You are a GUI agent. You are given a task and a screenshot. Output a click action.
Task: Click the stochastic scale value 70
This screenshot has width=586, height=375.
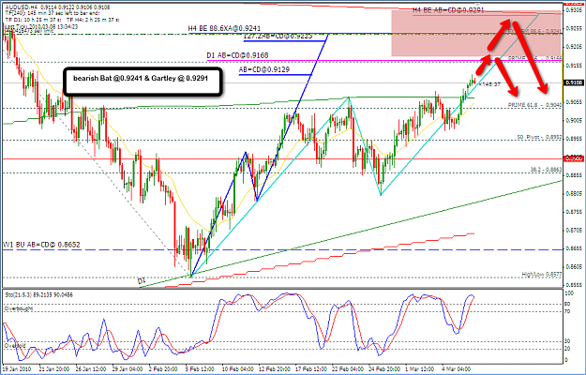coord(569,311)
